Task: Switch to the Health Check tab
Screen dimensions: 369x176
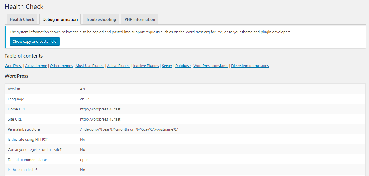Action: tap(22, 19)
